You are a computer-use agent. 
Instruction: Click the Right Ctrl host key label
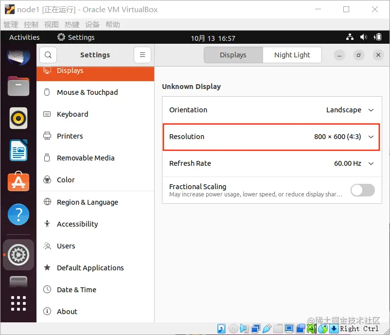359,329
